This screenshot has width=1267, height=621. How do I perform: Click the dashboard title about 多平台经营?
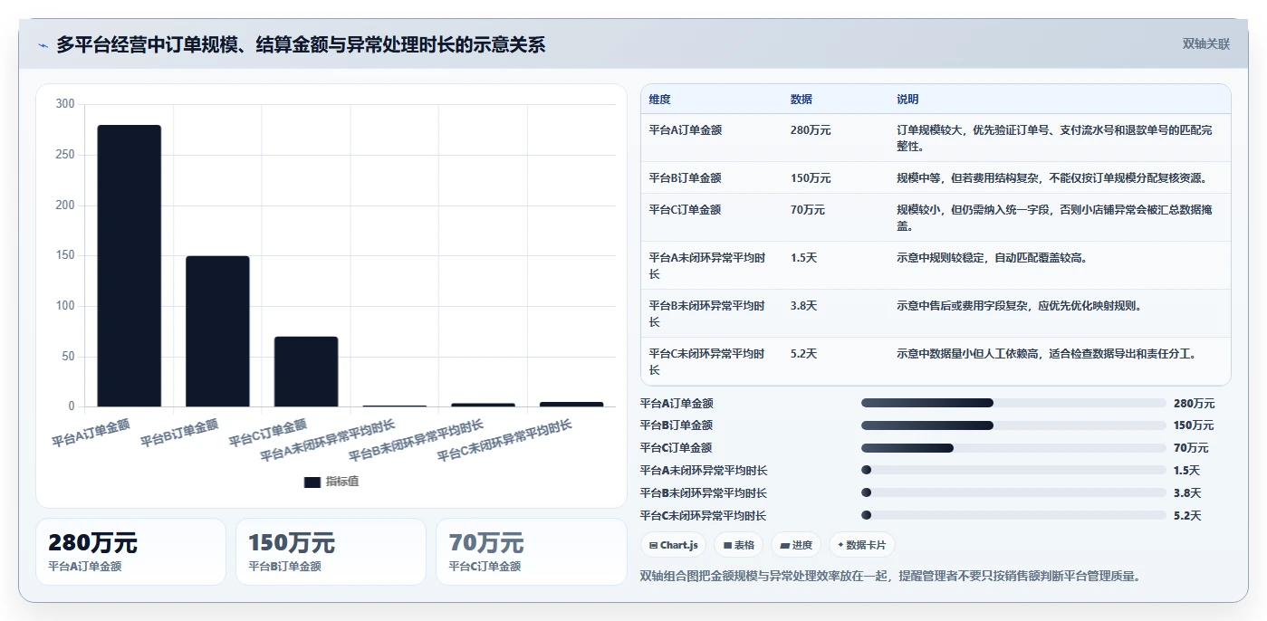pos(301,45)
